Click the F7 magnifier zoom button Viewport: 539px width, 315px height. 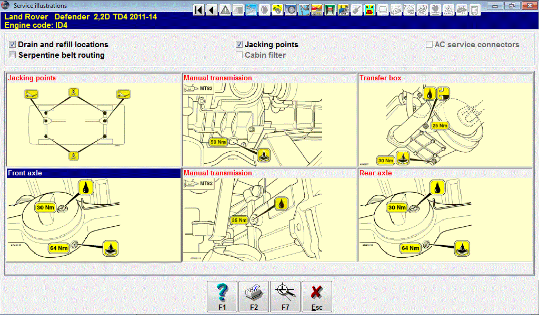coord(285,297)
